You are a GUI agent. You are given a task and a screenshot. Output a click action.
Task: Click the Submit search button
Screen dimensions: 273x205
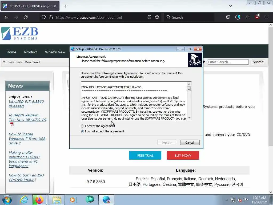point(258,62)
